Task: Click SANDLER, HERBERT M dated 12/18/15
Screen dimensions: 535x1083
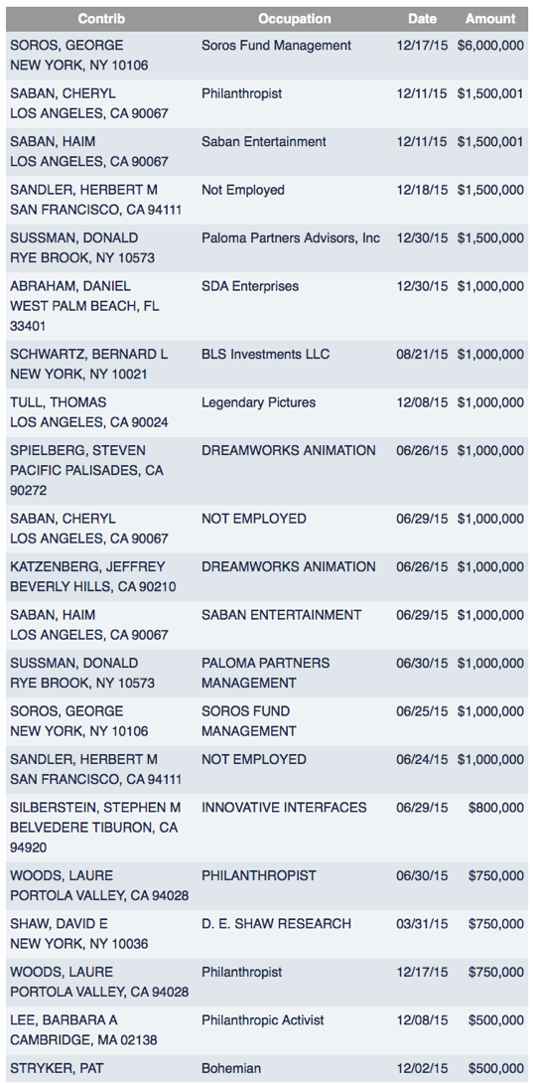Action: tap(83, 190)
